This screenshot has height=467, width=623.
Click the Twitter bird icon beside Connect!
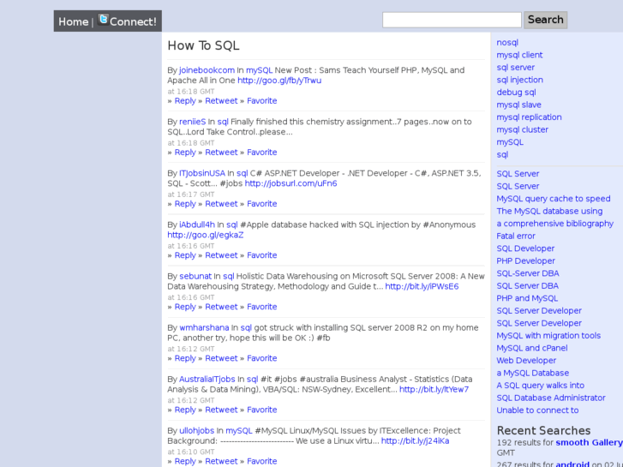point(104,20)
